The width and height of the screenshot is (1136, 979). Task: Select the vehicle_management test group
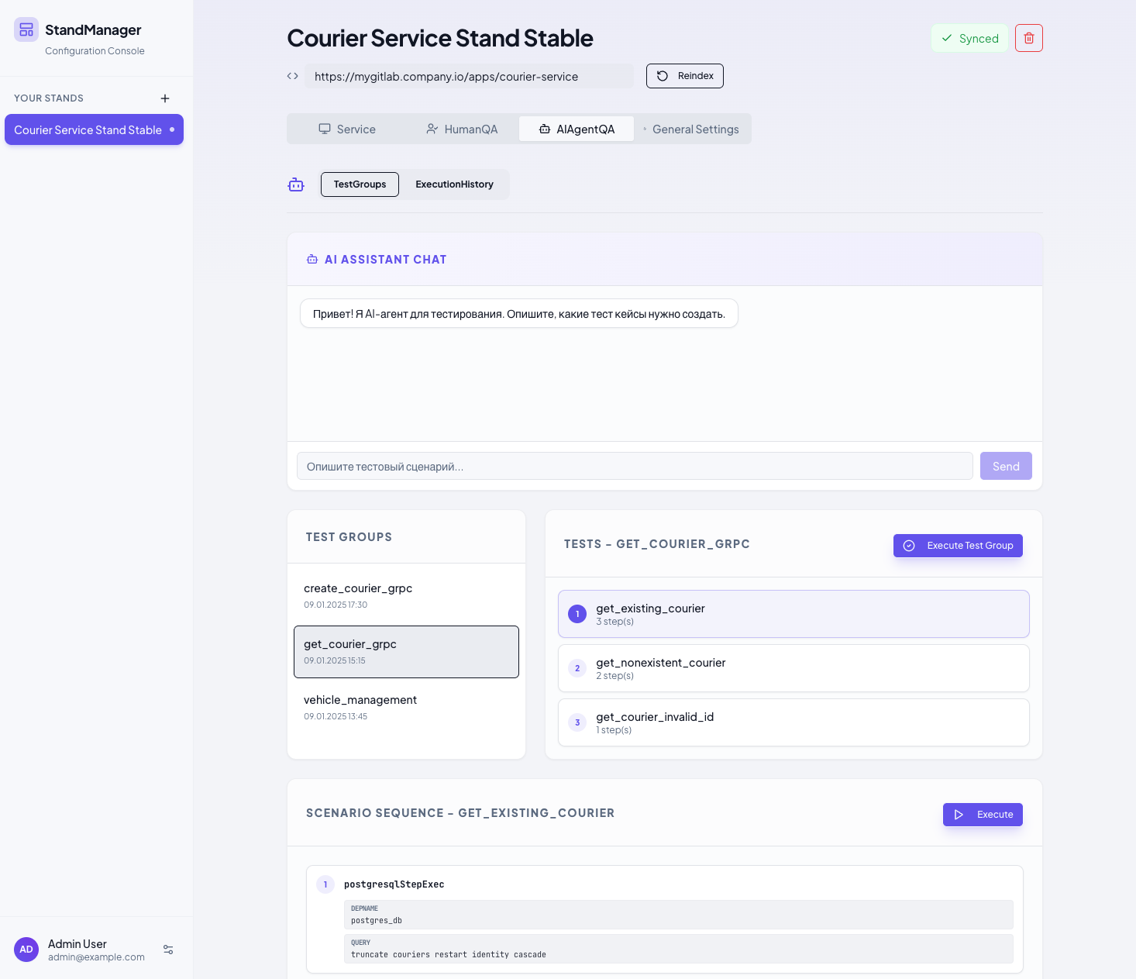click(406, 707)
